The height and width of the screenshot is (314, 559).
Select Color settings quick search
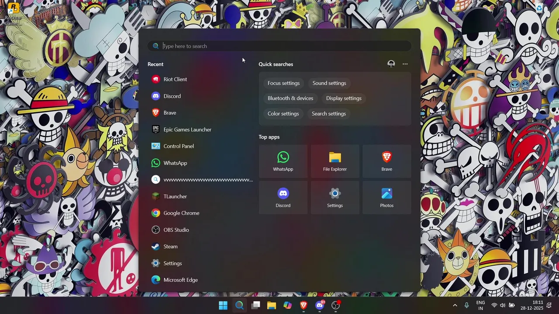(x=283, y=114)
